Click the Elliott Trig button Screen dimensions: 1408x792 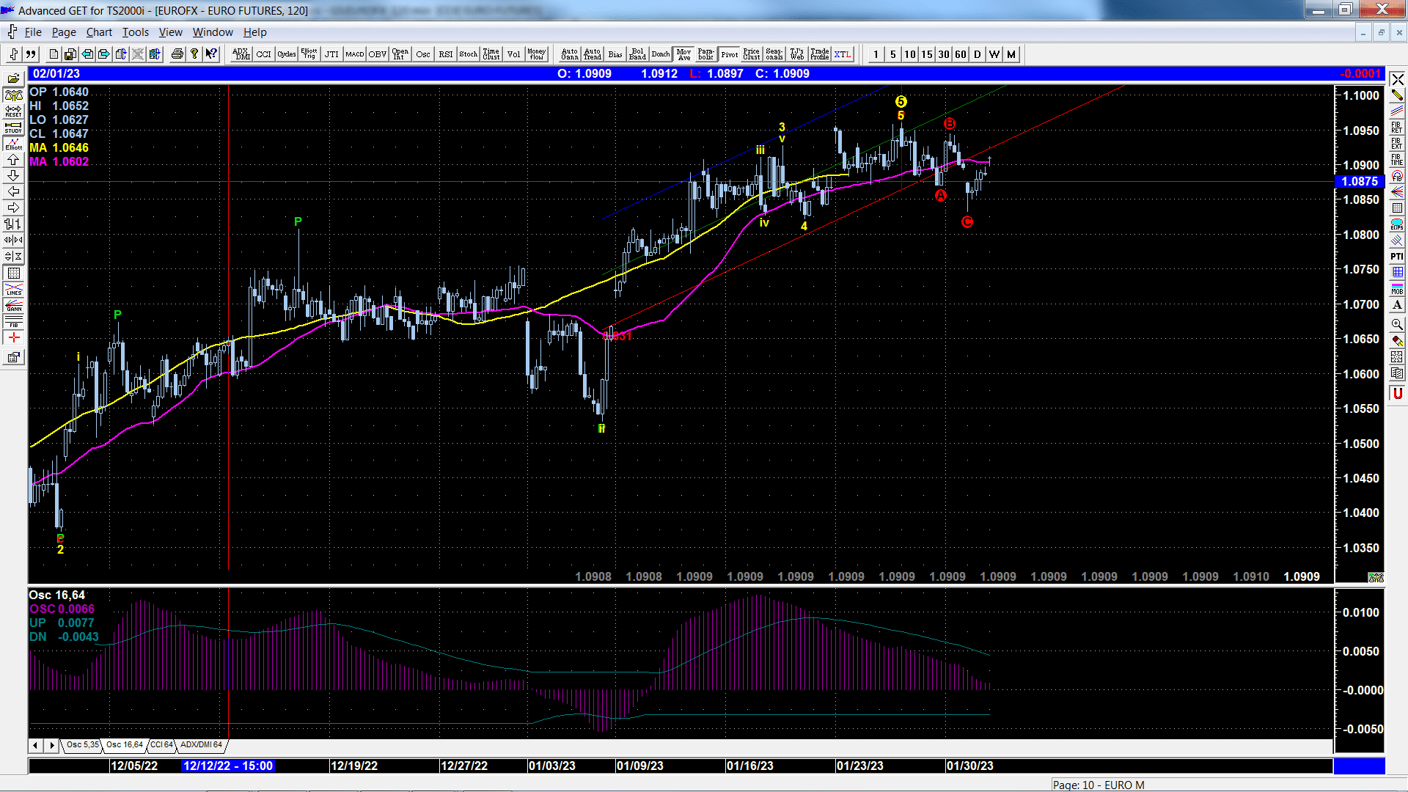[309, 54]
